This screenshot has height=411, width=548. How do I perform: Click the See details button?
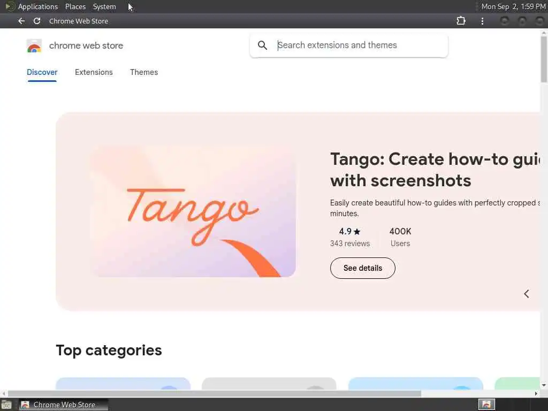(x=363, y=268)
